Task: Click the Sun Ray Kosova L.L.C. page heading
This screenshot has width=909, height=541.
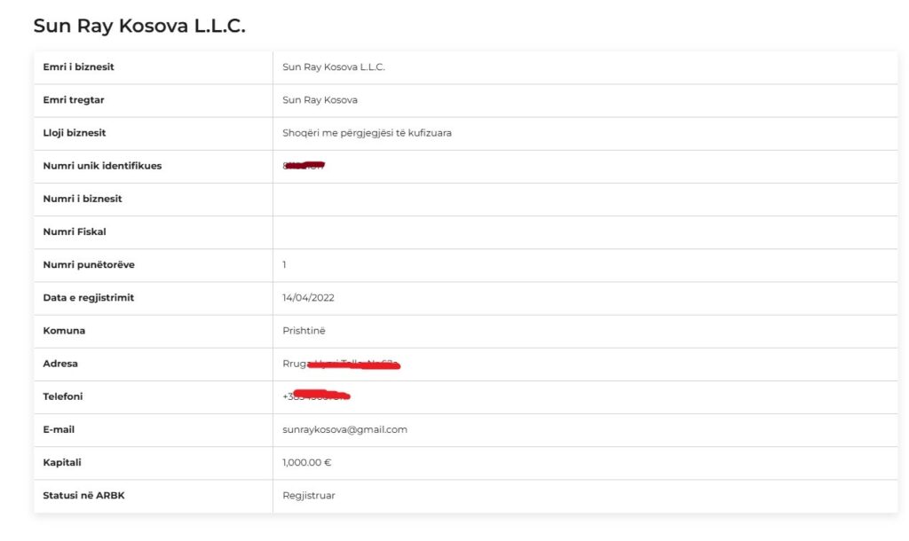Action: (139, 27)
